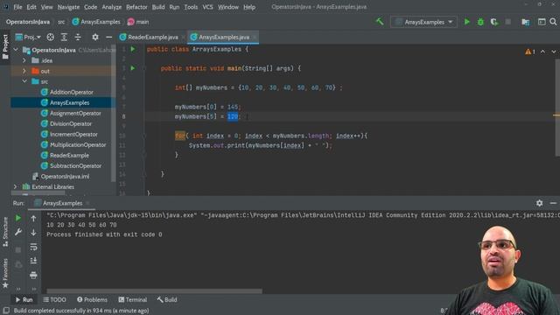Click the Run console horizontal scrollbar
Viewport: 560px width, 315px height.
coord(155,290)
